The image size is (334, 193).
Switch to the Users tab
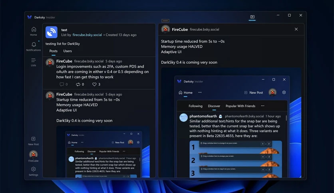pos(68,51)
